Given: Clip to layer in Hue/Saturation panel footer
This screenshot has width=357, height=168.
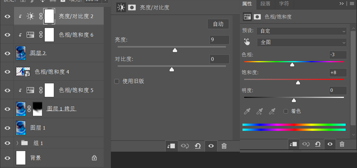Looking at the screenshot, I should point(294,144).
